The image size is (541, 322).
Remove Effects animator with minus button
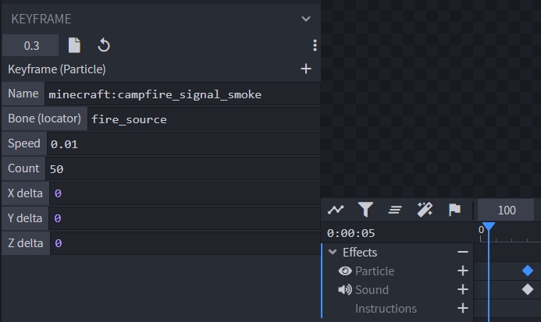click(463, 253)
